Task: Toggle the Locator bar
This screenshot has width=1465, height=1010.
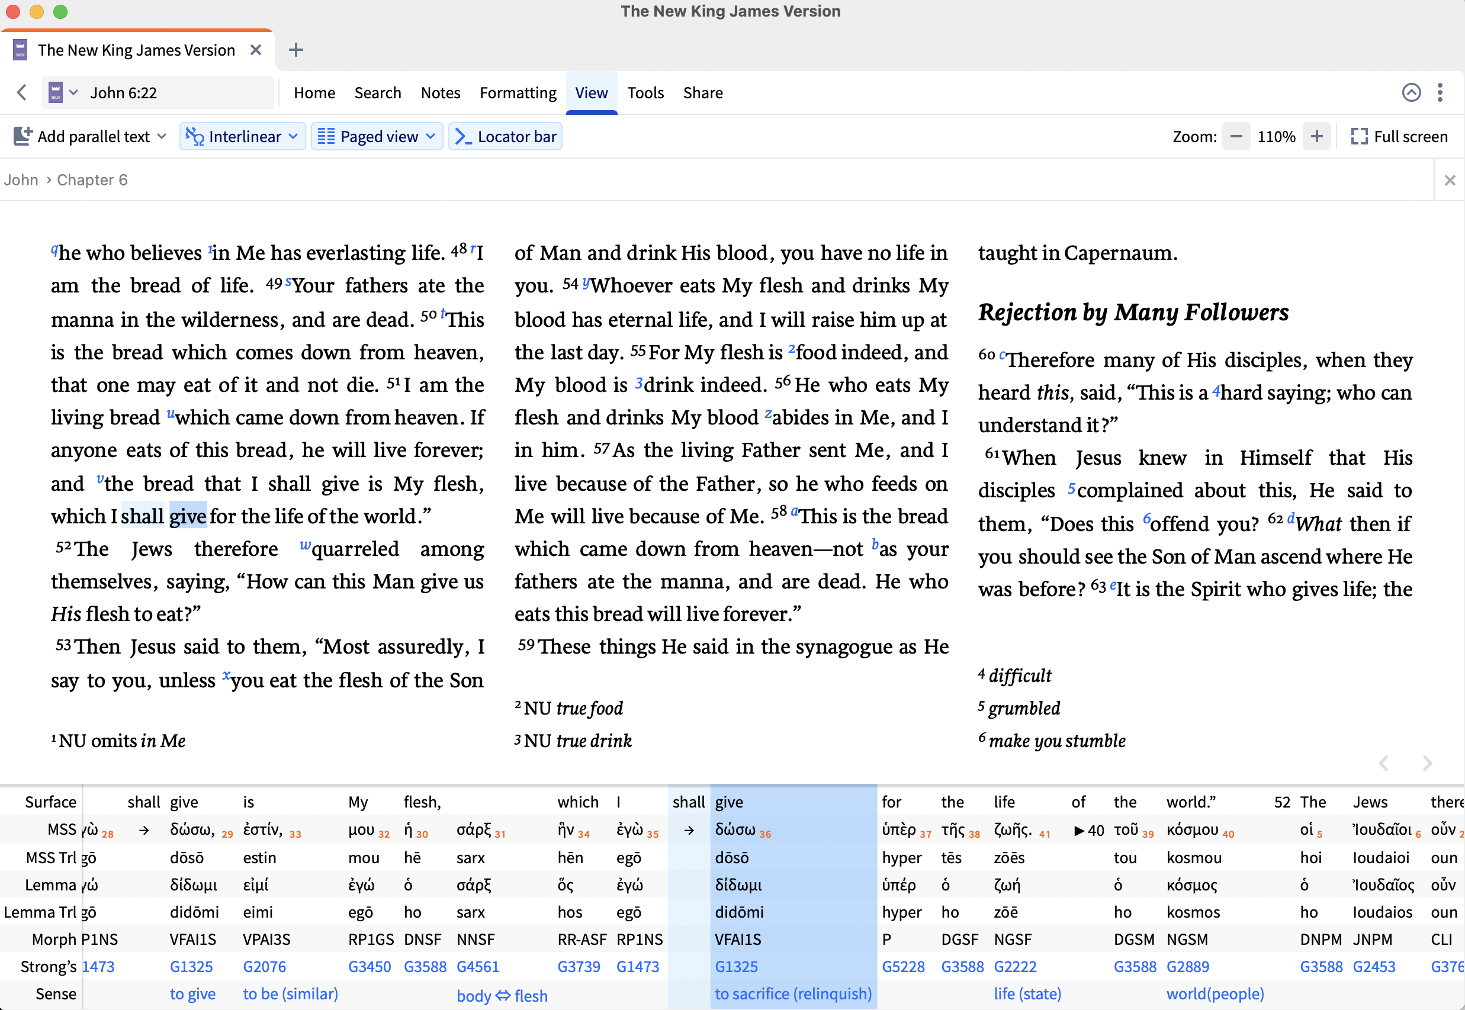Action: pos(506,137)
